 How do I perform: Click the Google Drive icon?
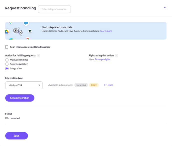tap(7, 32)
